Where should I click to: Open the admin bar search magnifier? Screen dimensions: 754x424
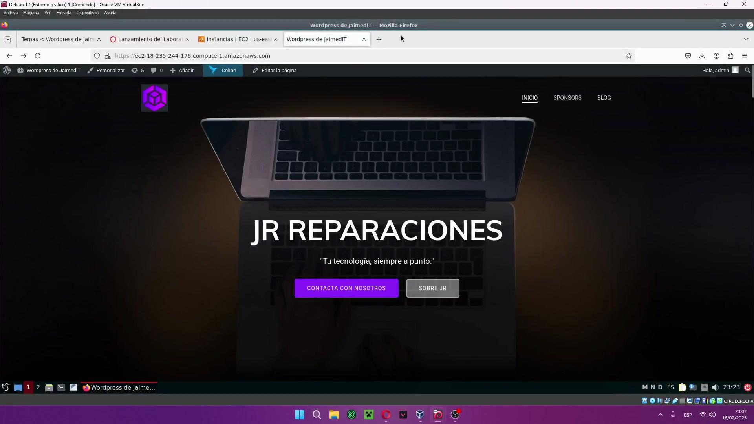coord(747,70)
